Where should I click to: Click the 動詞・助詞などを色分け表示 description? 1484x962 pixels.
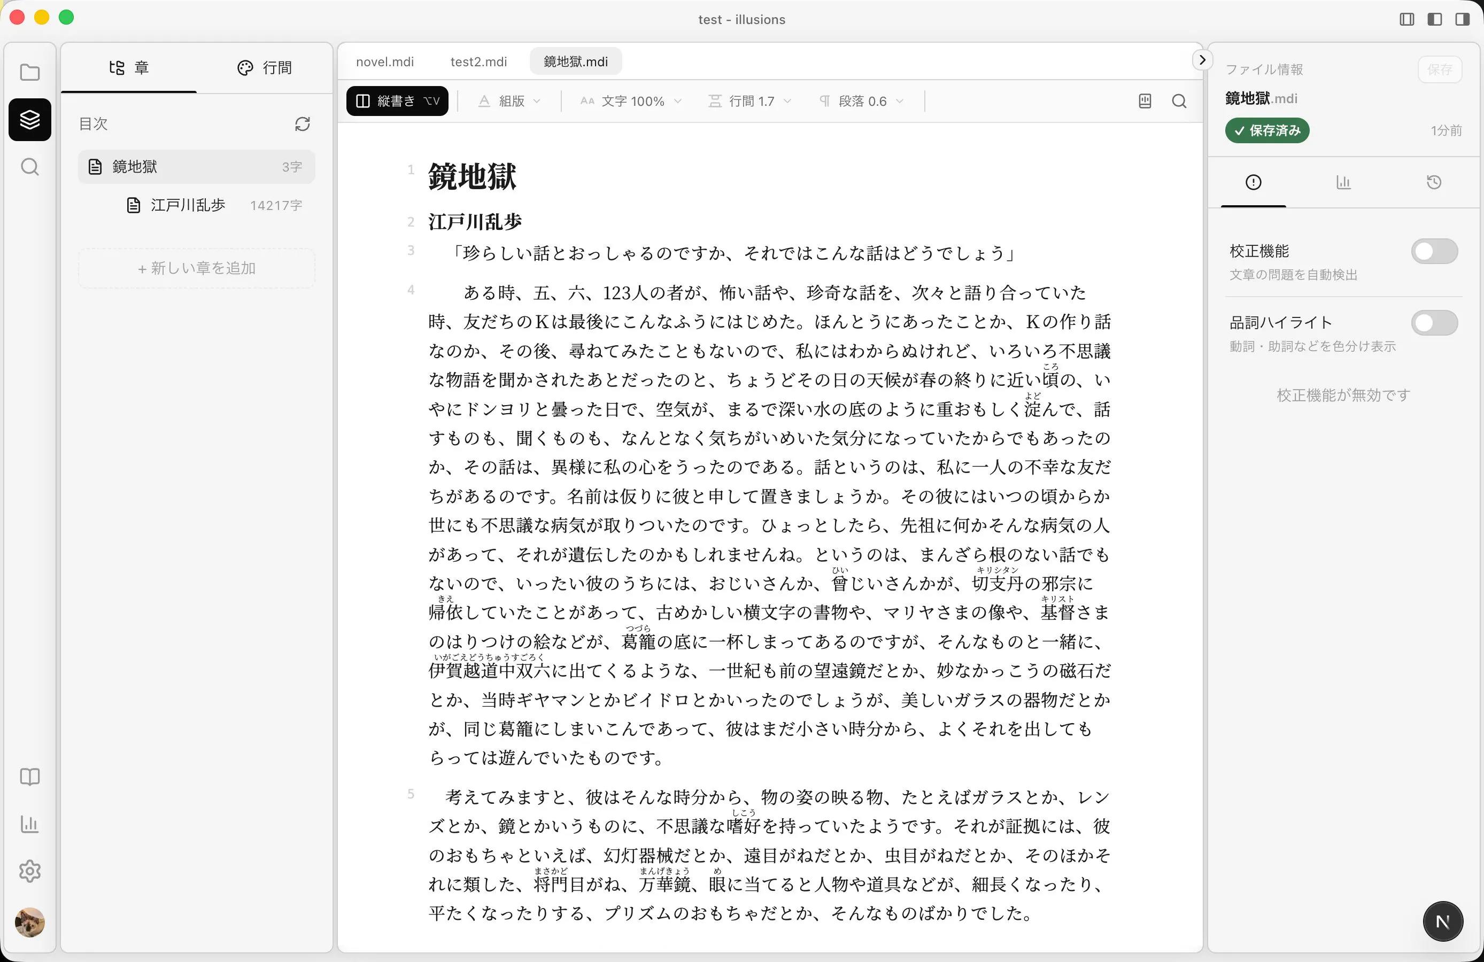[1312, 346]
